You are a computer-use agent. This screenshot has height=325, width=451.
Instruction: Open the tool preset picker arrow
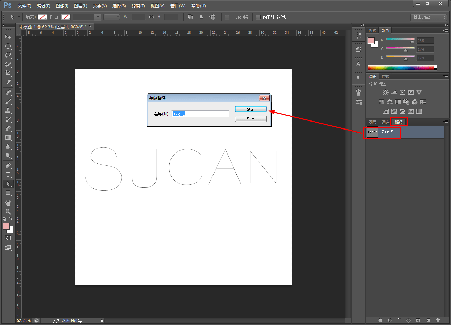point(19,17)
